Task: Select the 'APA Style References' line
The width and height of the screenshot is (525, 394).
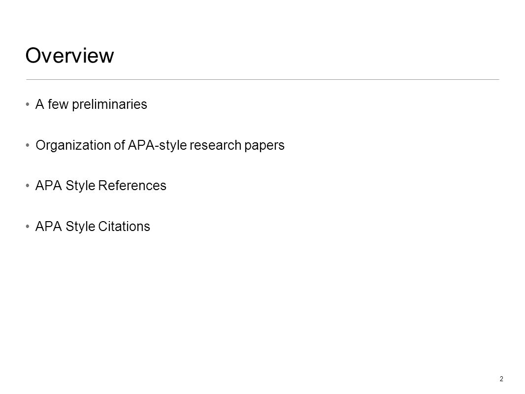Action: [x=101, y=186]
